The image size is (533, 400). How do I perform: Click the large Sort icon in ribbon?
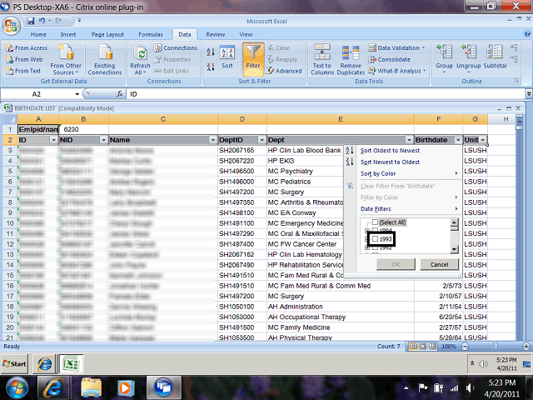point(227,57)
